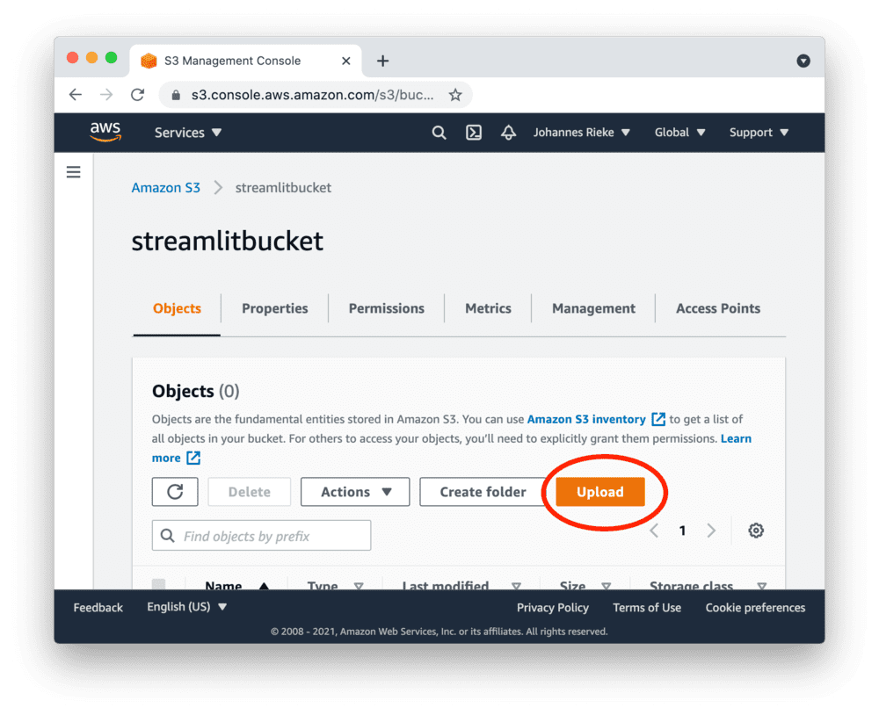Open the AWS console search

[439, 132]
